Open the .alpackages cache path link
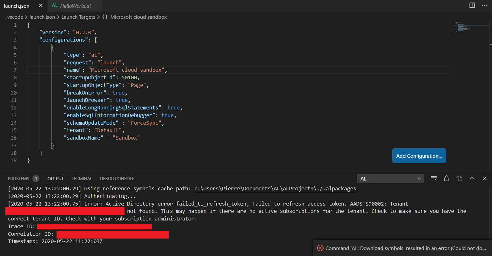Viewport: 492px width, 256px height. pyautogui.click(x=275, y=188)
